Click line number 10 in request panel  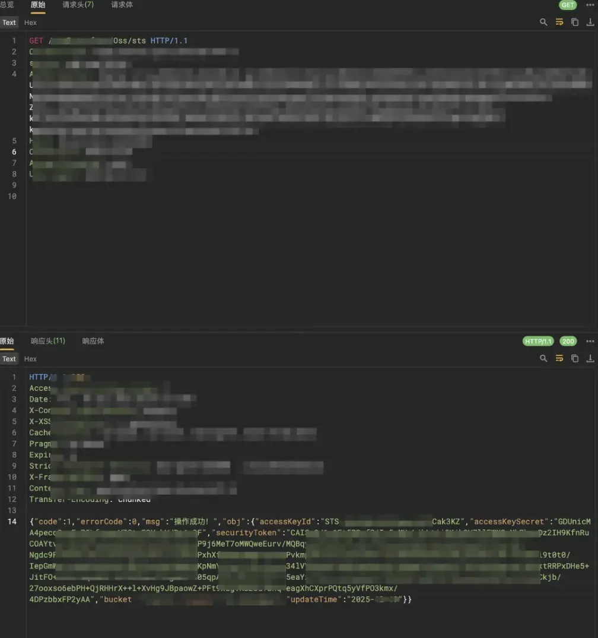click(12, 196)
